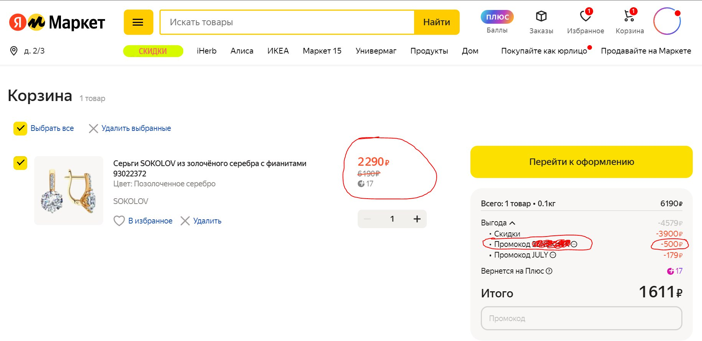Click Перейти к оформлению button
The image size is (702, 341).
click(x=581, y=162)
